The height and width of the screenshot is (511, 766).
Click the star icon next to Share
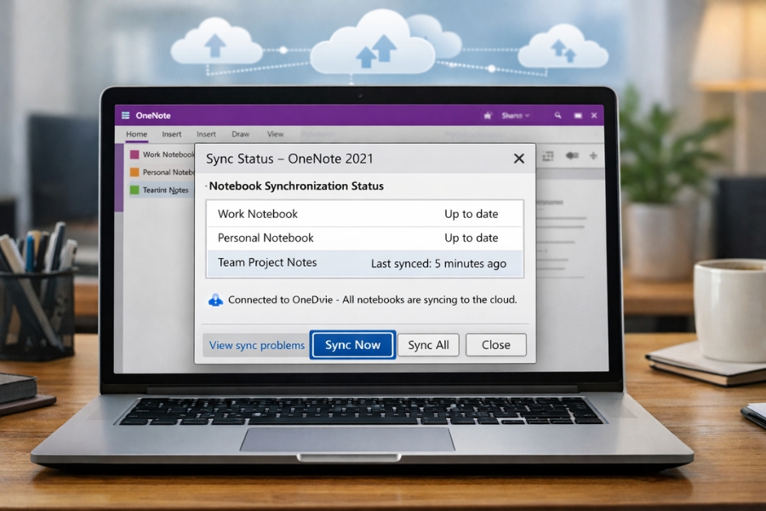488,115
